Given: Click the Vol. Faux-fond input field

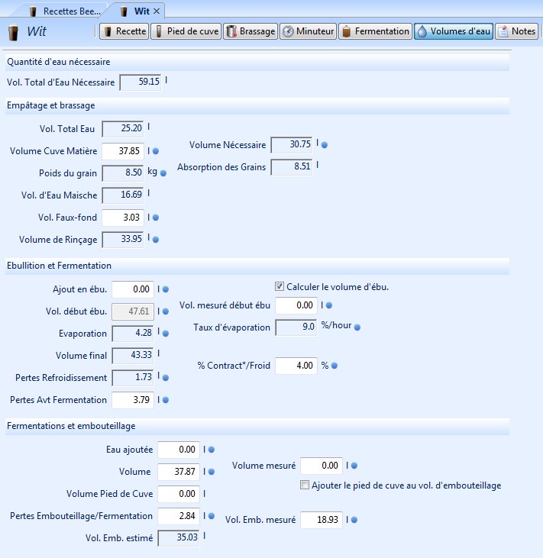Looking at the screenshot, I should point(122,218).
